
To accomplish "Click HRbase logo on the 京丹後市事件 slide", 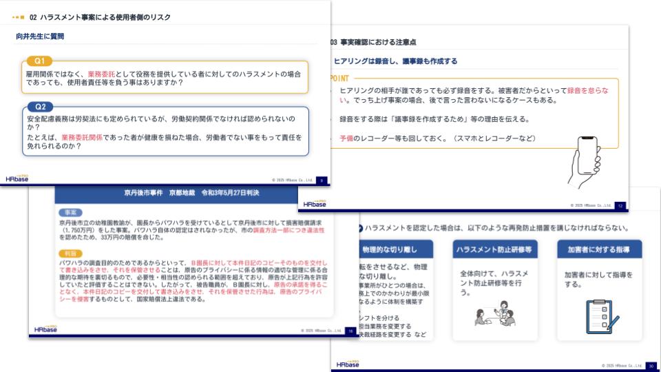I will [45, 329].
